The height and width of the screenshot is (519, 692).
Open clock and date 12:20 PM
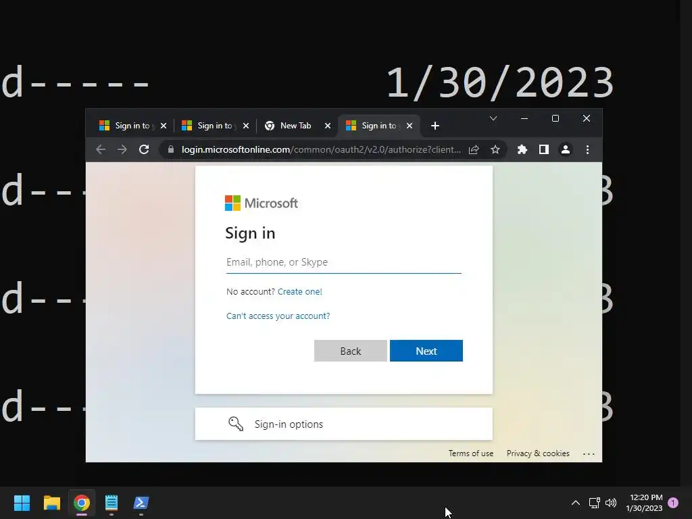[x=644, y=503]
